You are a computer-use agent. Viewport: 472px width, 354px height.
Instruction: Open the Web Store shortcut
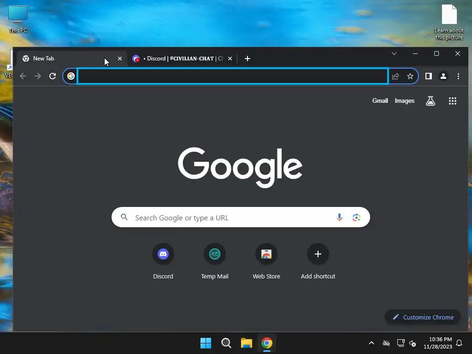(x=266, y=261)
